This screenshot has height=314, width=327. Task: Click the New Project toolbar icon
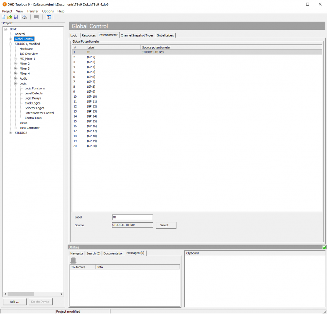click(x=4, y=17)
